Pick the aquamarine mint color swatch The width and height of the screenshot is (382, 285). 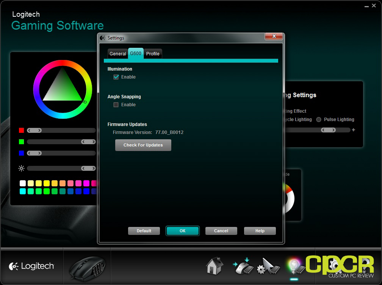tap(31, 191)
